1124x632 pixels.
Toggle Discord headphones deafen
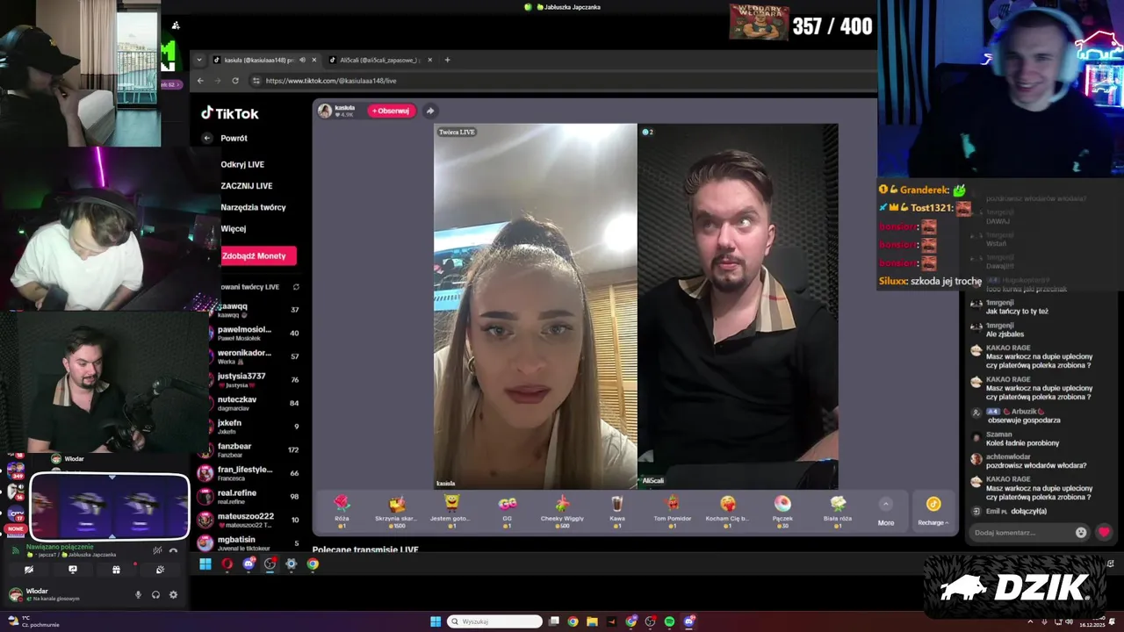coord(155,594)
